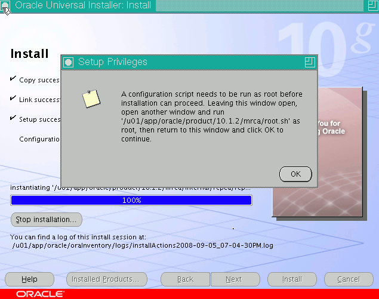Select the installActions log file path text
Image resolution: width=379 pixels, height=299 pixels.
point(143,245)
